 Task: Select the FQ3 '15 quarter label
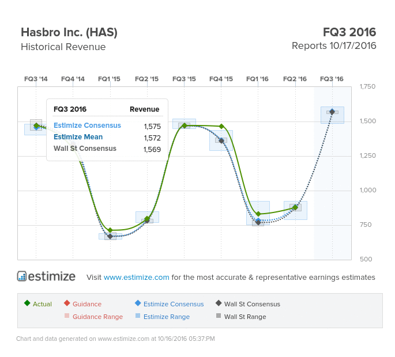[x=184, y=79]
